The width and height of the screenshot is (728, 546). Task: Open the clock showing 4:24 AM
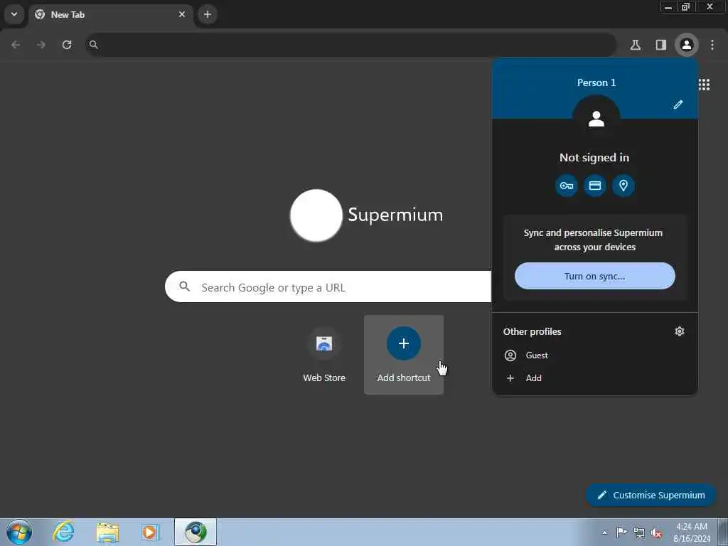click(692, 532)
